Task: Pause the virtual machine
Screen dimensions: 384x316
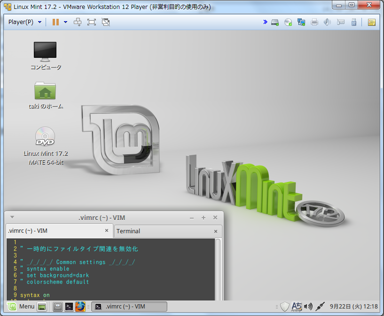Action: 55,22
